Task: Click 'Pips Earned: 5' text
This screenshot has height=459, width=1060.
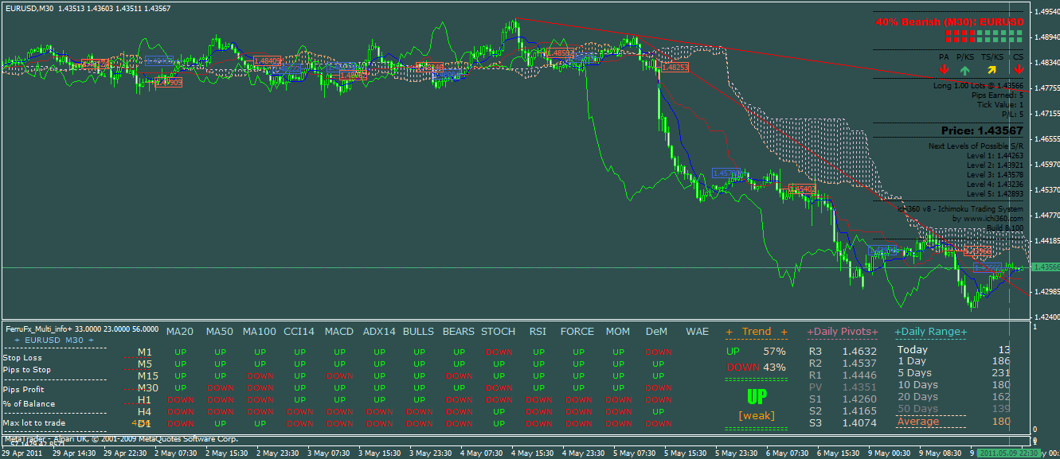Action: point(998,95)
